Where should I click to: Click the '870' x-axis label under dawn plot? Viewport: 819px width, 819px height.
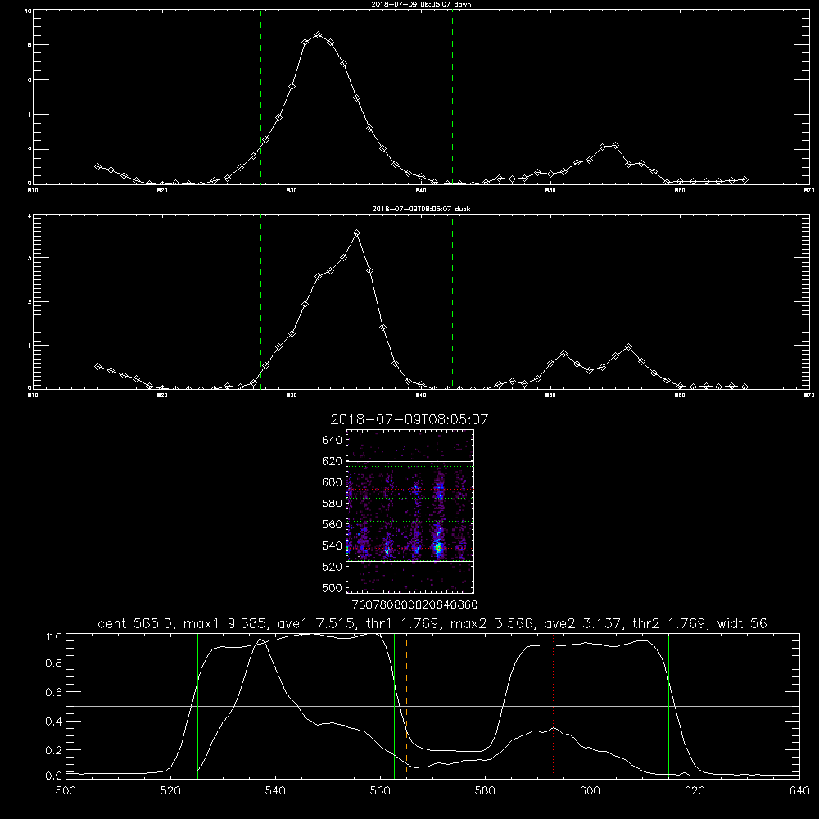coord(809,191)
